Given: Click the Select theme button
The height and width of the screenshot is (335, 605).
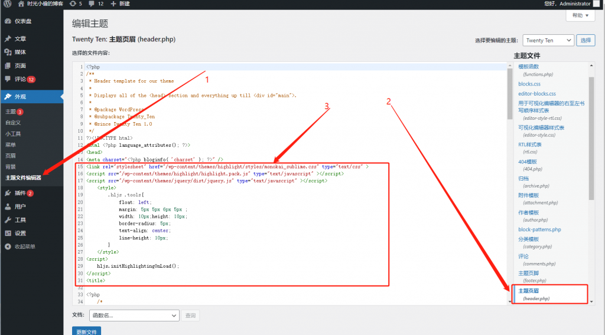Looking at the screenshot, I should (586, 41).
